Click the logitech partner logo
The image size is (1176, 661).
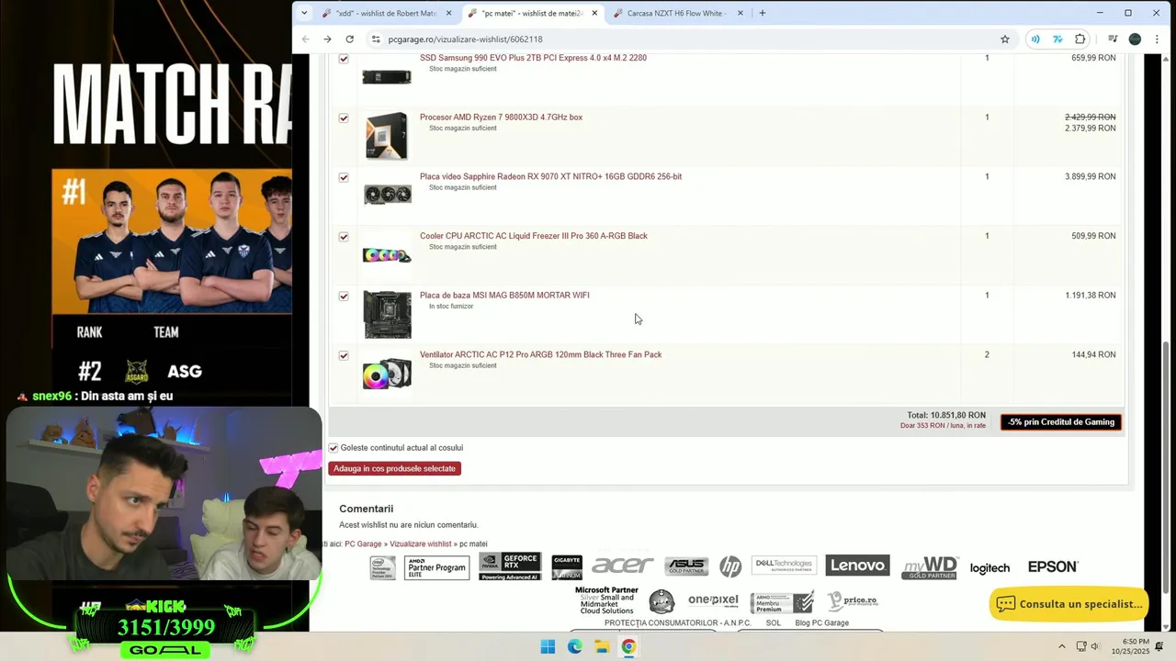tap(989, 568)
